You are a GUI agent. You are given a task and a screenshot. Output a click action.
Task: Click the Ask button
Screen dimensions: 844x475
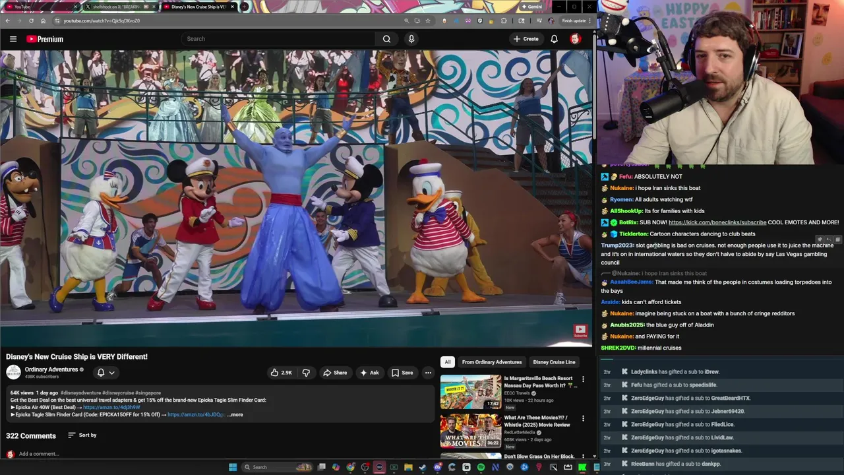[369, 373]
